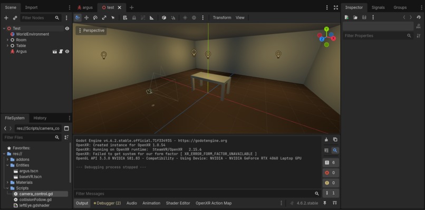Select the arrow Select mode tool
This screenshot has height=210, width=425.
tap(113, 17)
